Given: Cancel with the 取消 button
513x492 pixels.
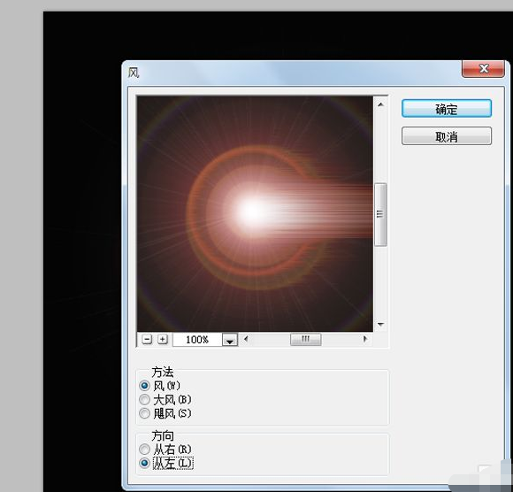Looking at the screenshot, I should (x=447, y=136).
